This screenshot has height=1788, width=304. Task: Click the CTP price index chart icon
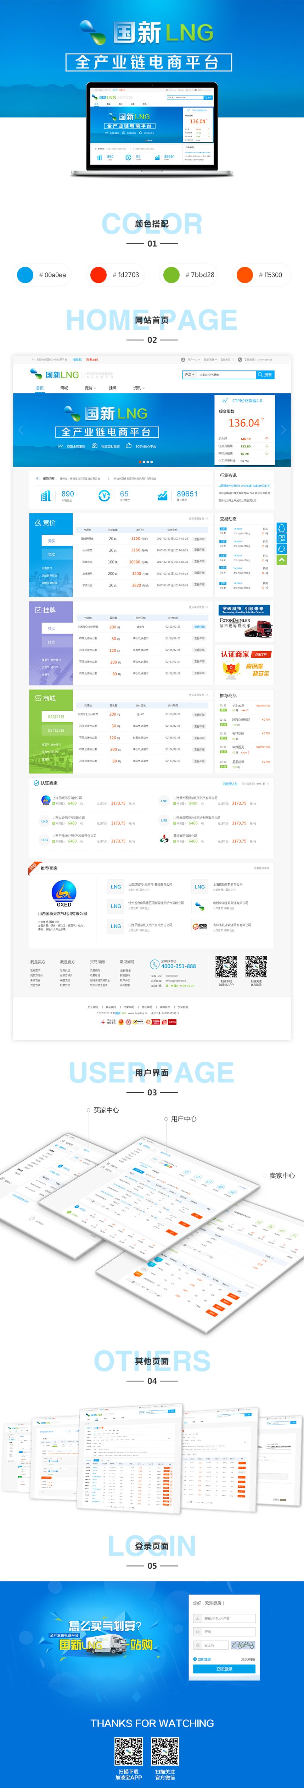pos(224,401)
